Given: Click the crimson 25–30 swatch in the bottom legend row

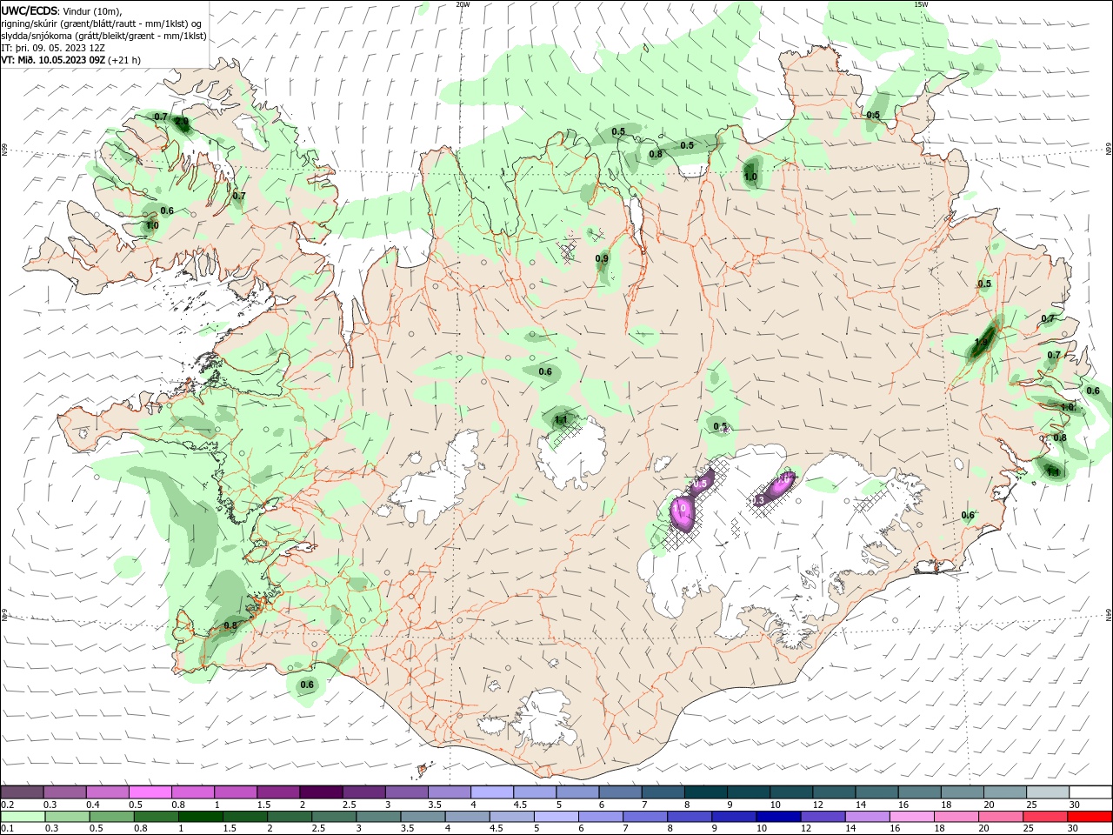Looking at the screenshot, I should pos(1045,816).
